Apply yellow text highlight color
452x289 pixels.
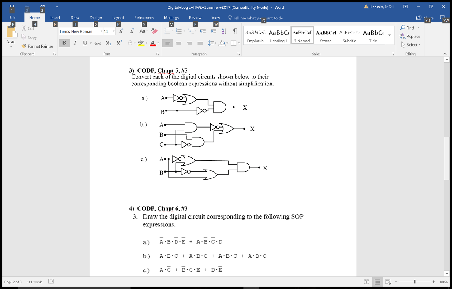pos(141,43)
